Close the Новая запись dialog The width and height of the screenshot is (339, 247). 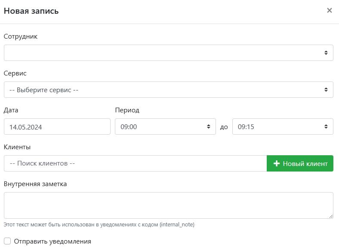tap(330, 10)
